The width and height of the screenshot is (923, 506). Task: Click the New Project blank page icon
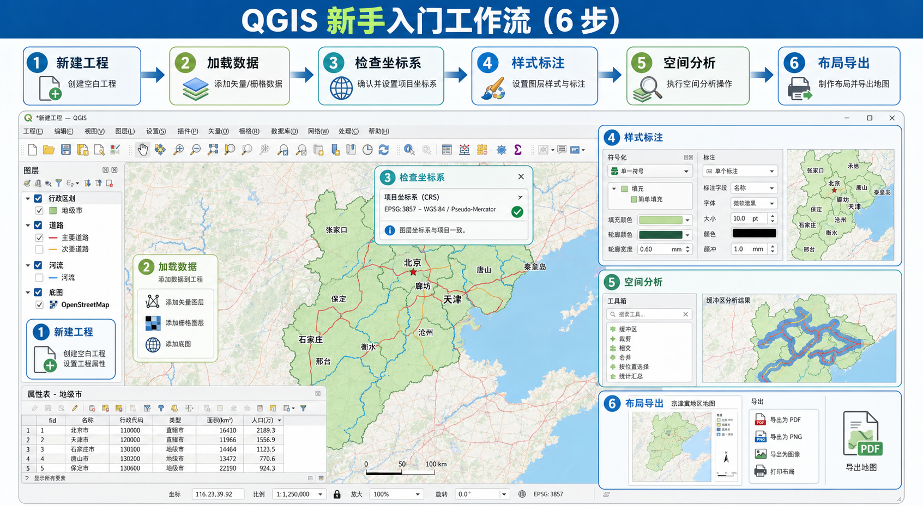pos(33,149)
